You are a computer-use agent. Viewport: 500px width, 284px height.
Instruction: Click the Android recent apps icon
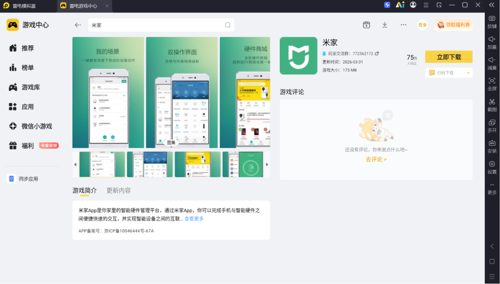(492, 277)
